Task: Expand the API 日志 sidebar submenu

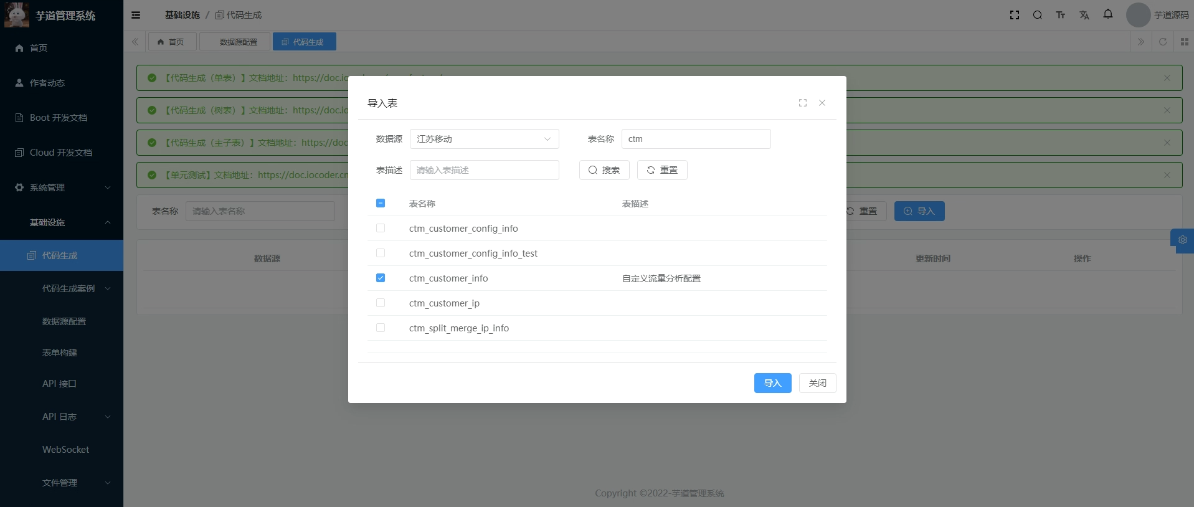Action: [75, 417]
